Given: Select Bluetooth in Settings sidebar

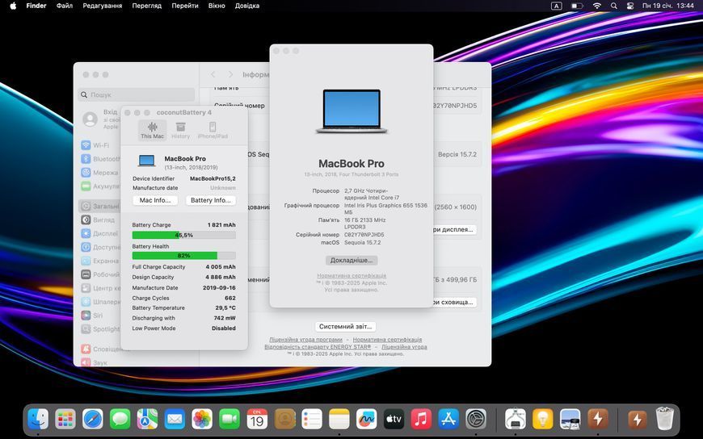Looking at the screenshot, I should [x=99, y=159].
